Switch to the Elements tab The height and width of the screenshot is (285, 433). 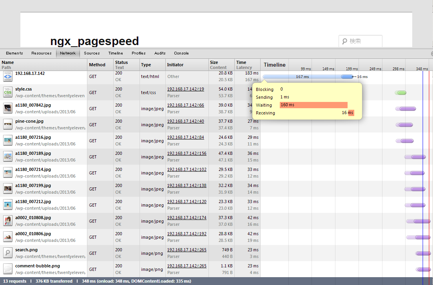click(14, 53)
